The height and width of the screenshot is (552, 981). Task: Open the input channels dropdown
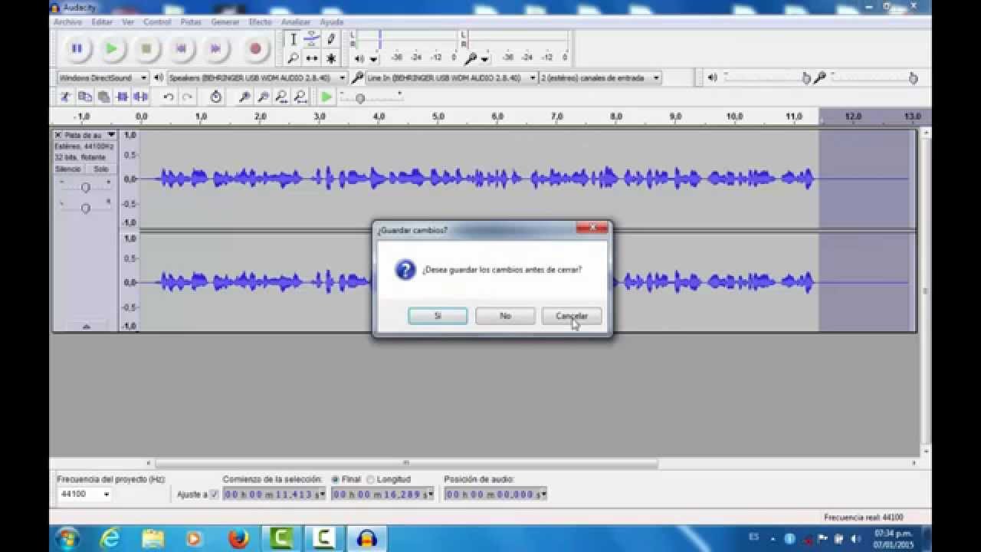[600, 77]
